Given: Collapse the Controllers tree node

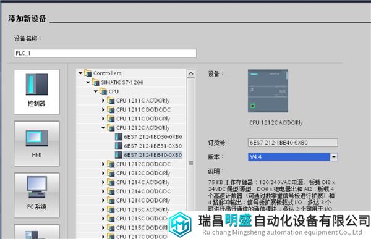Looking at the screenshot, I should pos(80,73).
